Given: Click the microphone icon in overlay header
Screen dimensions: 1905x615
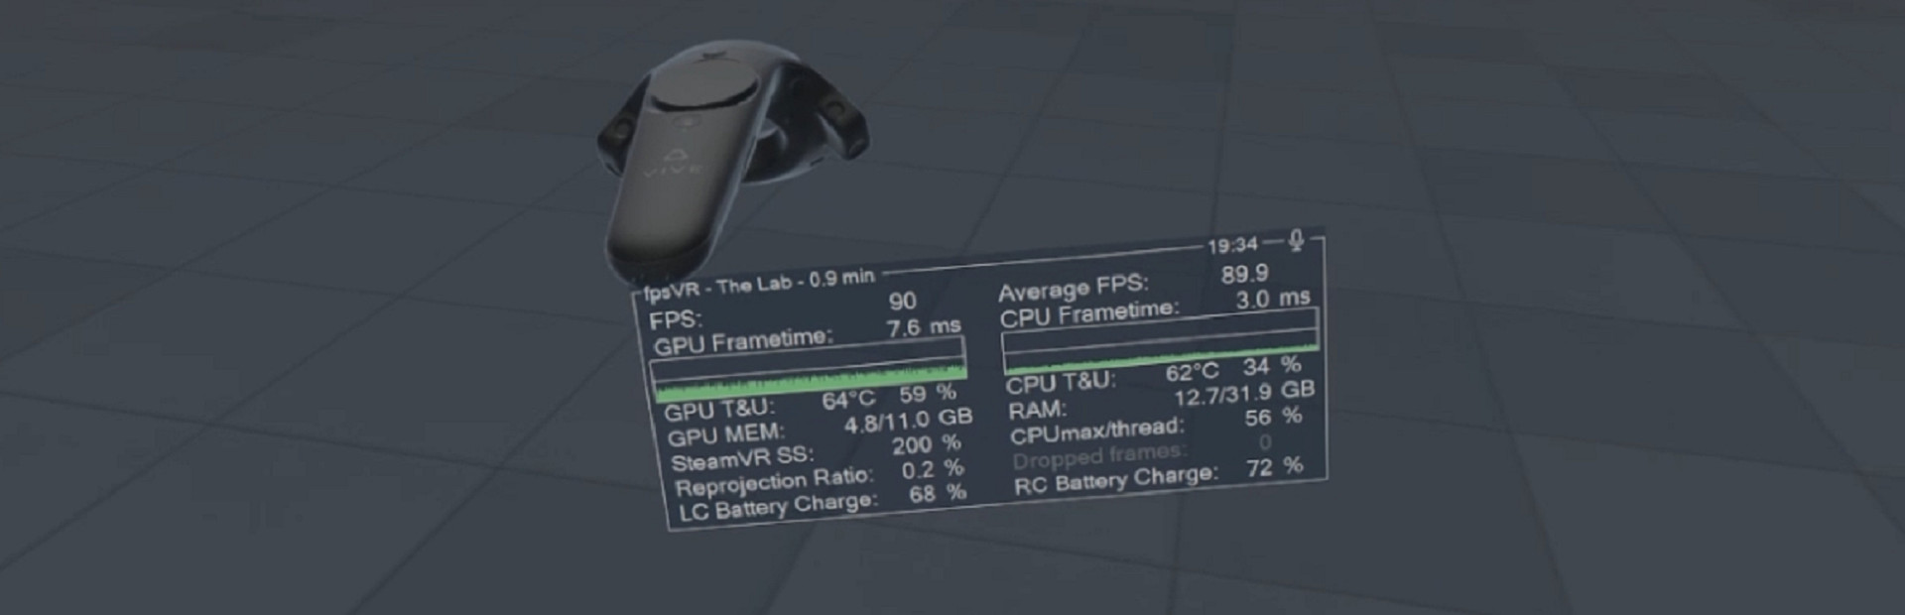Looking at the screenshot, I should (1295, 240).
